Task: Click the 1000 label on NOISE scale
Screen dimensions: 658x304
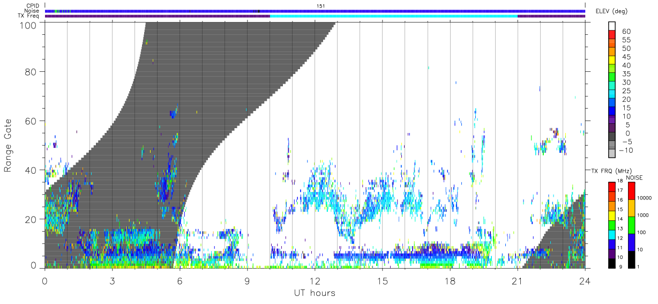Action: click(644, 215)
